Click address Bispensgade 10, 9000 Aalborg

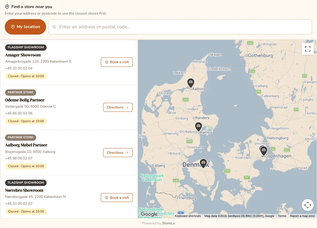coord(30,152)
